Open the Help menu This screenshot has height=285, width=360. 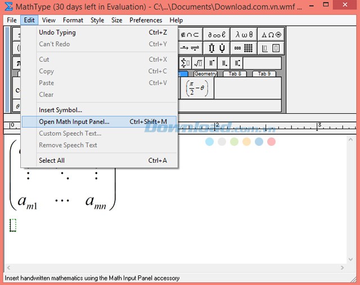(176, 20)
